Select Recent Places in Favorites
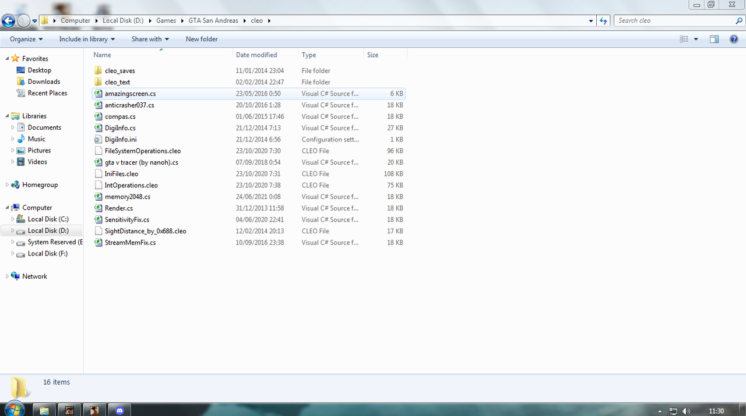Viewport: 746px width, 416px height. (x=47, y=93)
